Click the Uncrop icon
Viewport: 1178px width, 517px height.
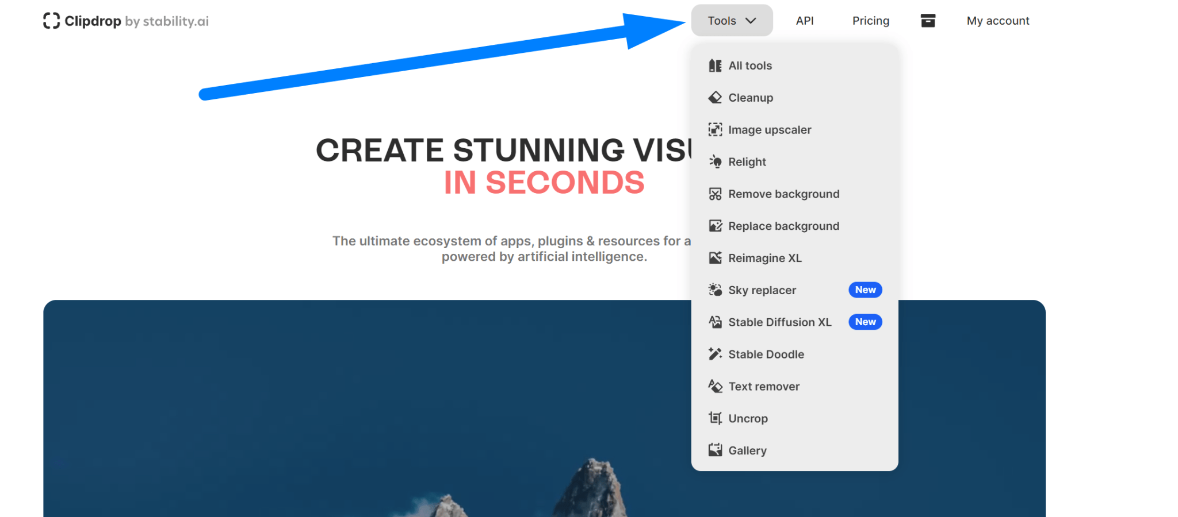pyautogui.click(x=715, y=419)
